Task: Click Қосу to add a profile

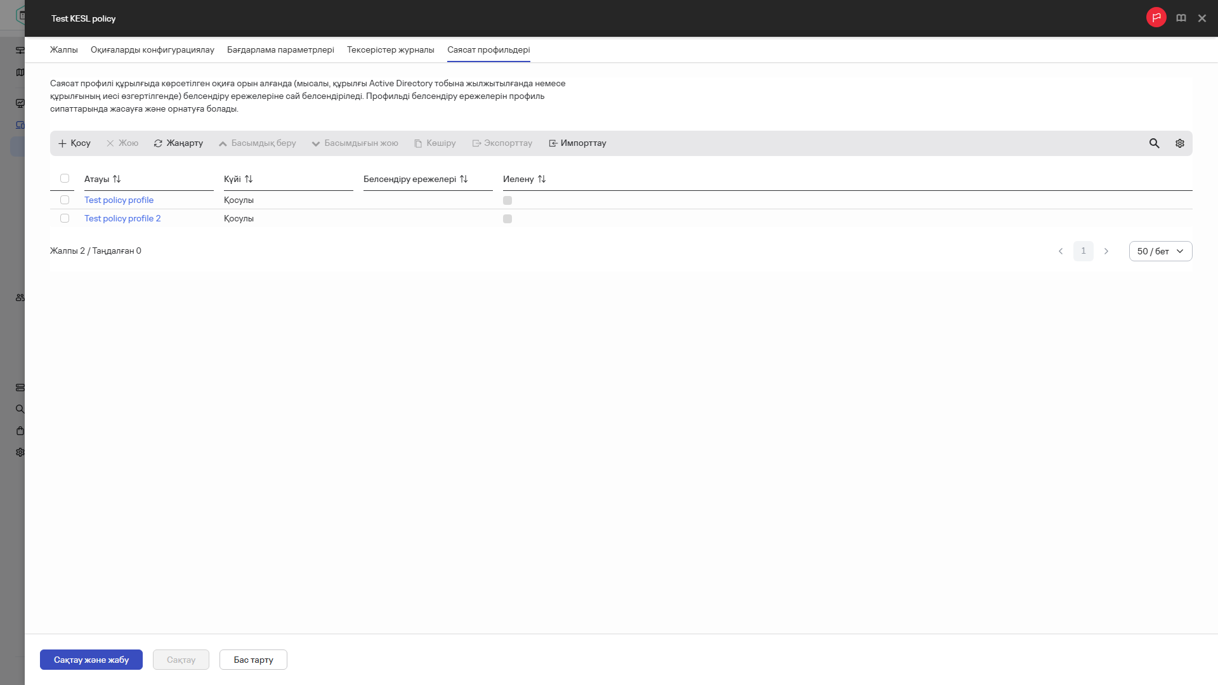Action: 74,143
